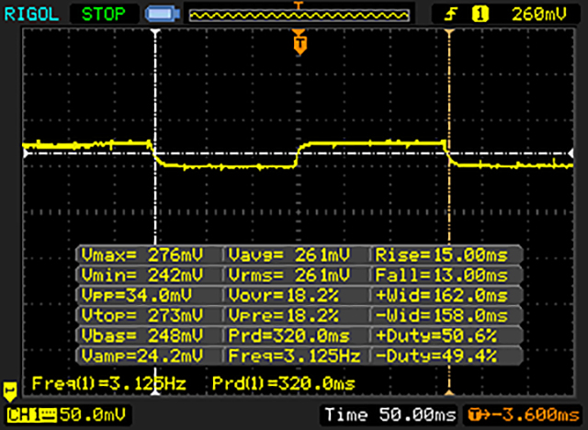Screen dimensions: 588x430
Task: Click the -Duty=49.4% measurement
Action: pyautogui.click(x=436, y=356)
